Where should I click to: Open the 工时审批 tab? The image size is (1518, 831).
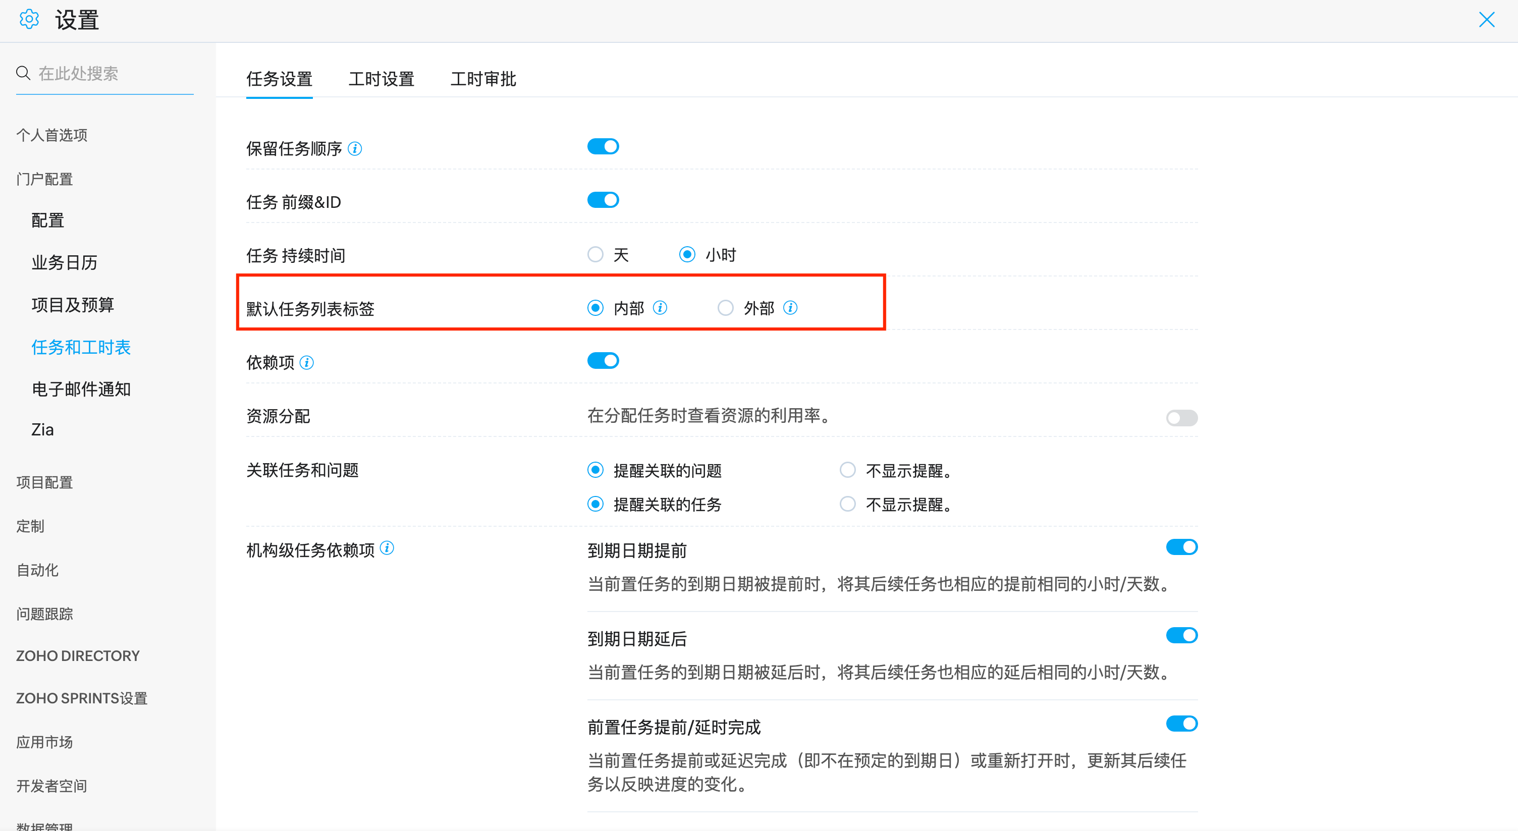coord(483,79)
